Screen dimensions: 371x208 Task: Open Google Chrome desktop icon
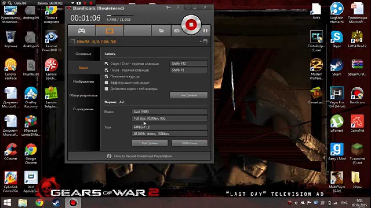[31, 154]
